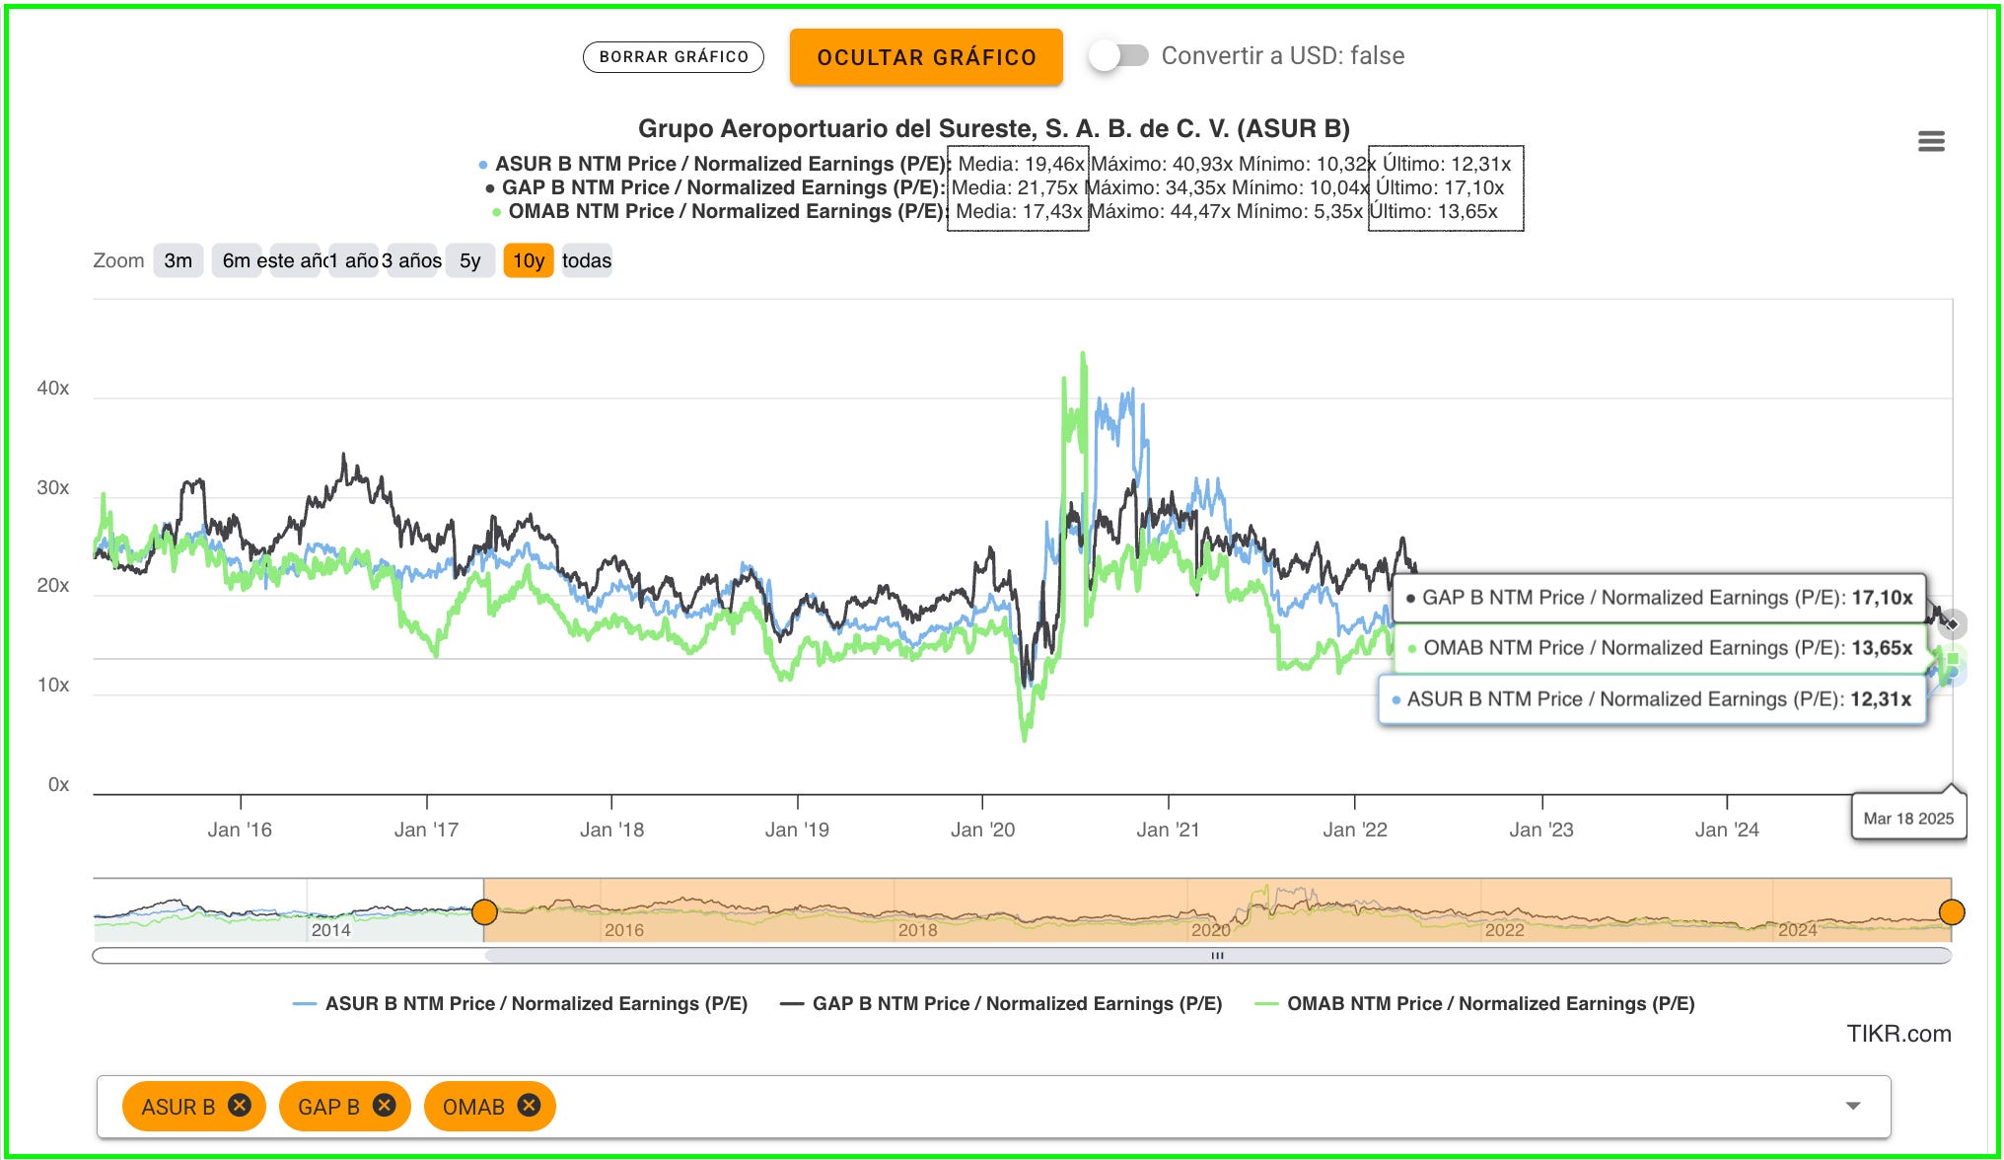
Task: Click the navigator scrollbar grip
Action: coord(1217,955)
